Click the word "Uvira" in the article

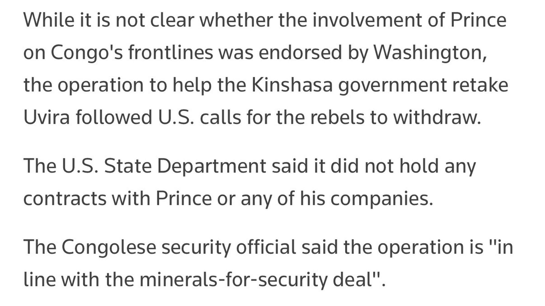pyautogui.click(x=47, y=117)
